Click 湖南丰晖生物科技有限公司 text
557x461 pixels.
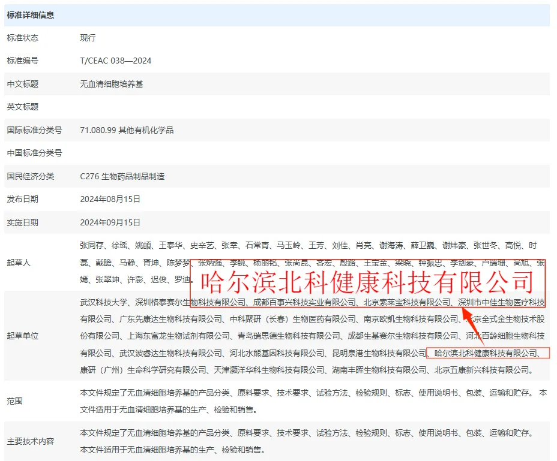(x=379, y=370)
